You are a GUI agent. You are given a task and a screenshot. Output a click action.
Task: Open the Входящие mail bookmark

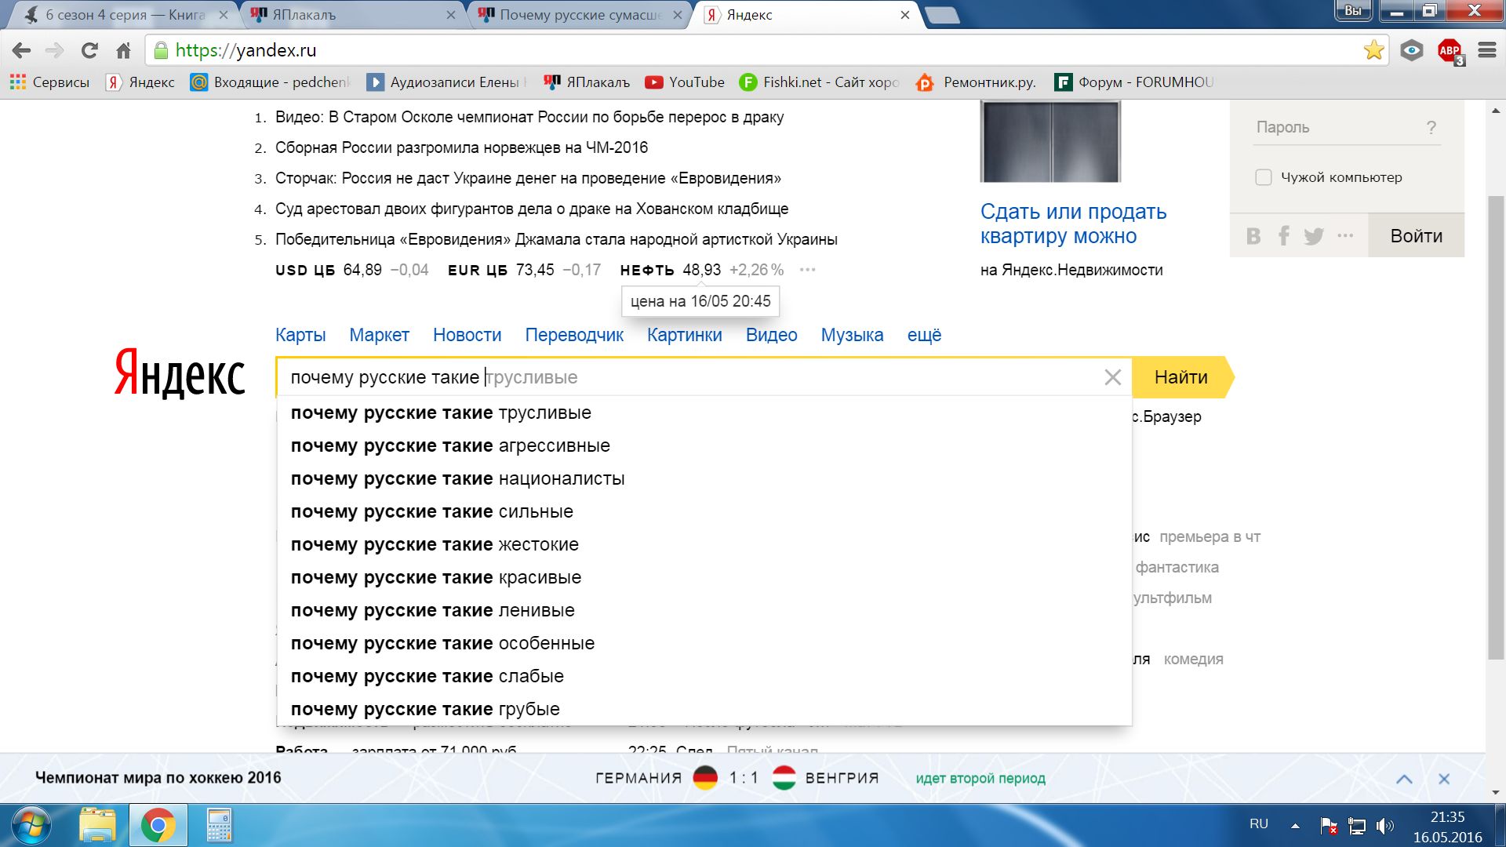coord(270,82)
